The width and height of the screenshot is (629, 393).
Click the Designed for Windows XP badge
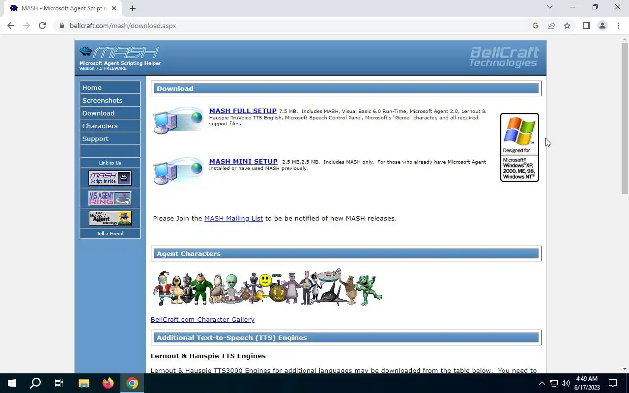pos(519,147)
